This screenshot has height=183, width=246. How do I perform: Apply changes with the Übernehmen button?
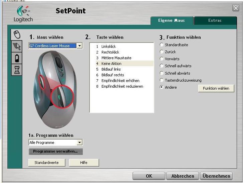pos(216,176)
